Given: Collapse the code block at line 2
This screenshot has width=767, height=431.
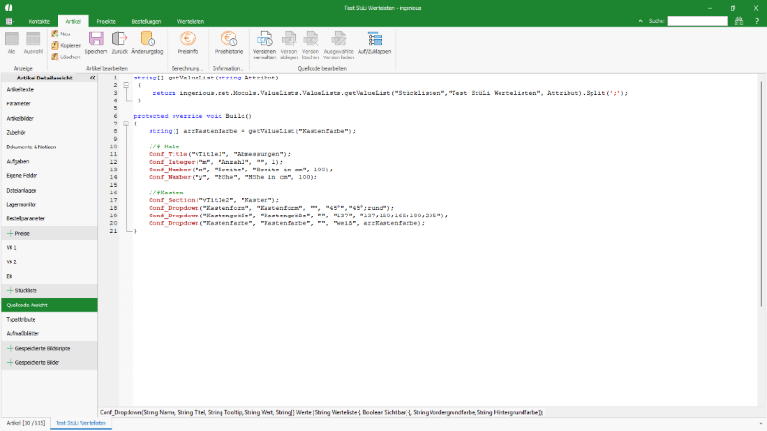Looking at the screenshot, I should coord(126,84).
